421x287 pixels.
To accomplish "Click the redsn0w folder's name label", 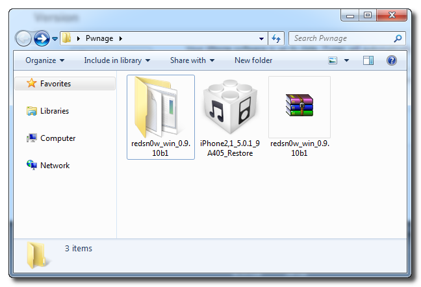I will coord(160,148).
